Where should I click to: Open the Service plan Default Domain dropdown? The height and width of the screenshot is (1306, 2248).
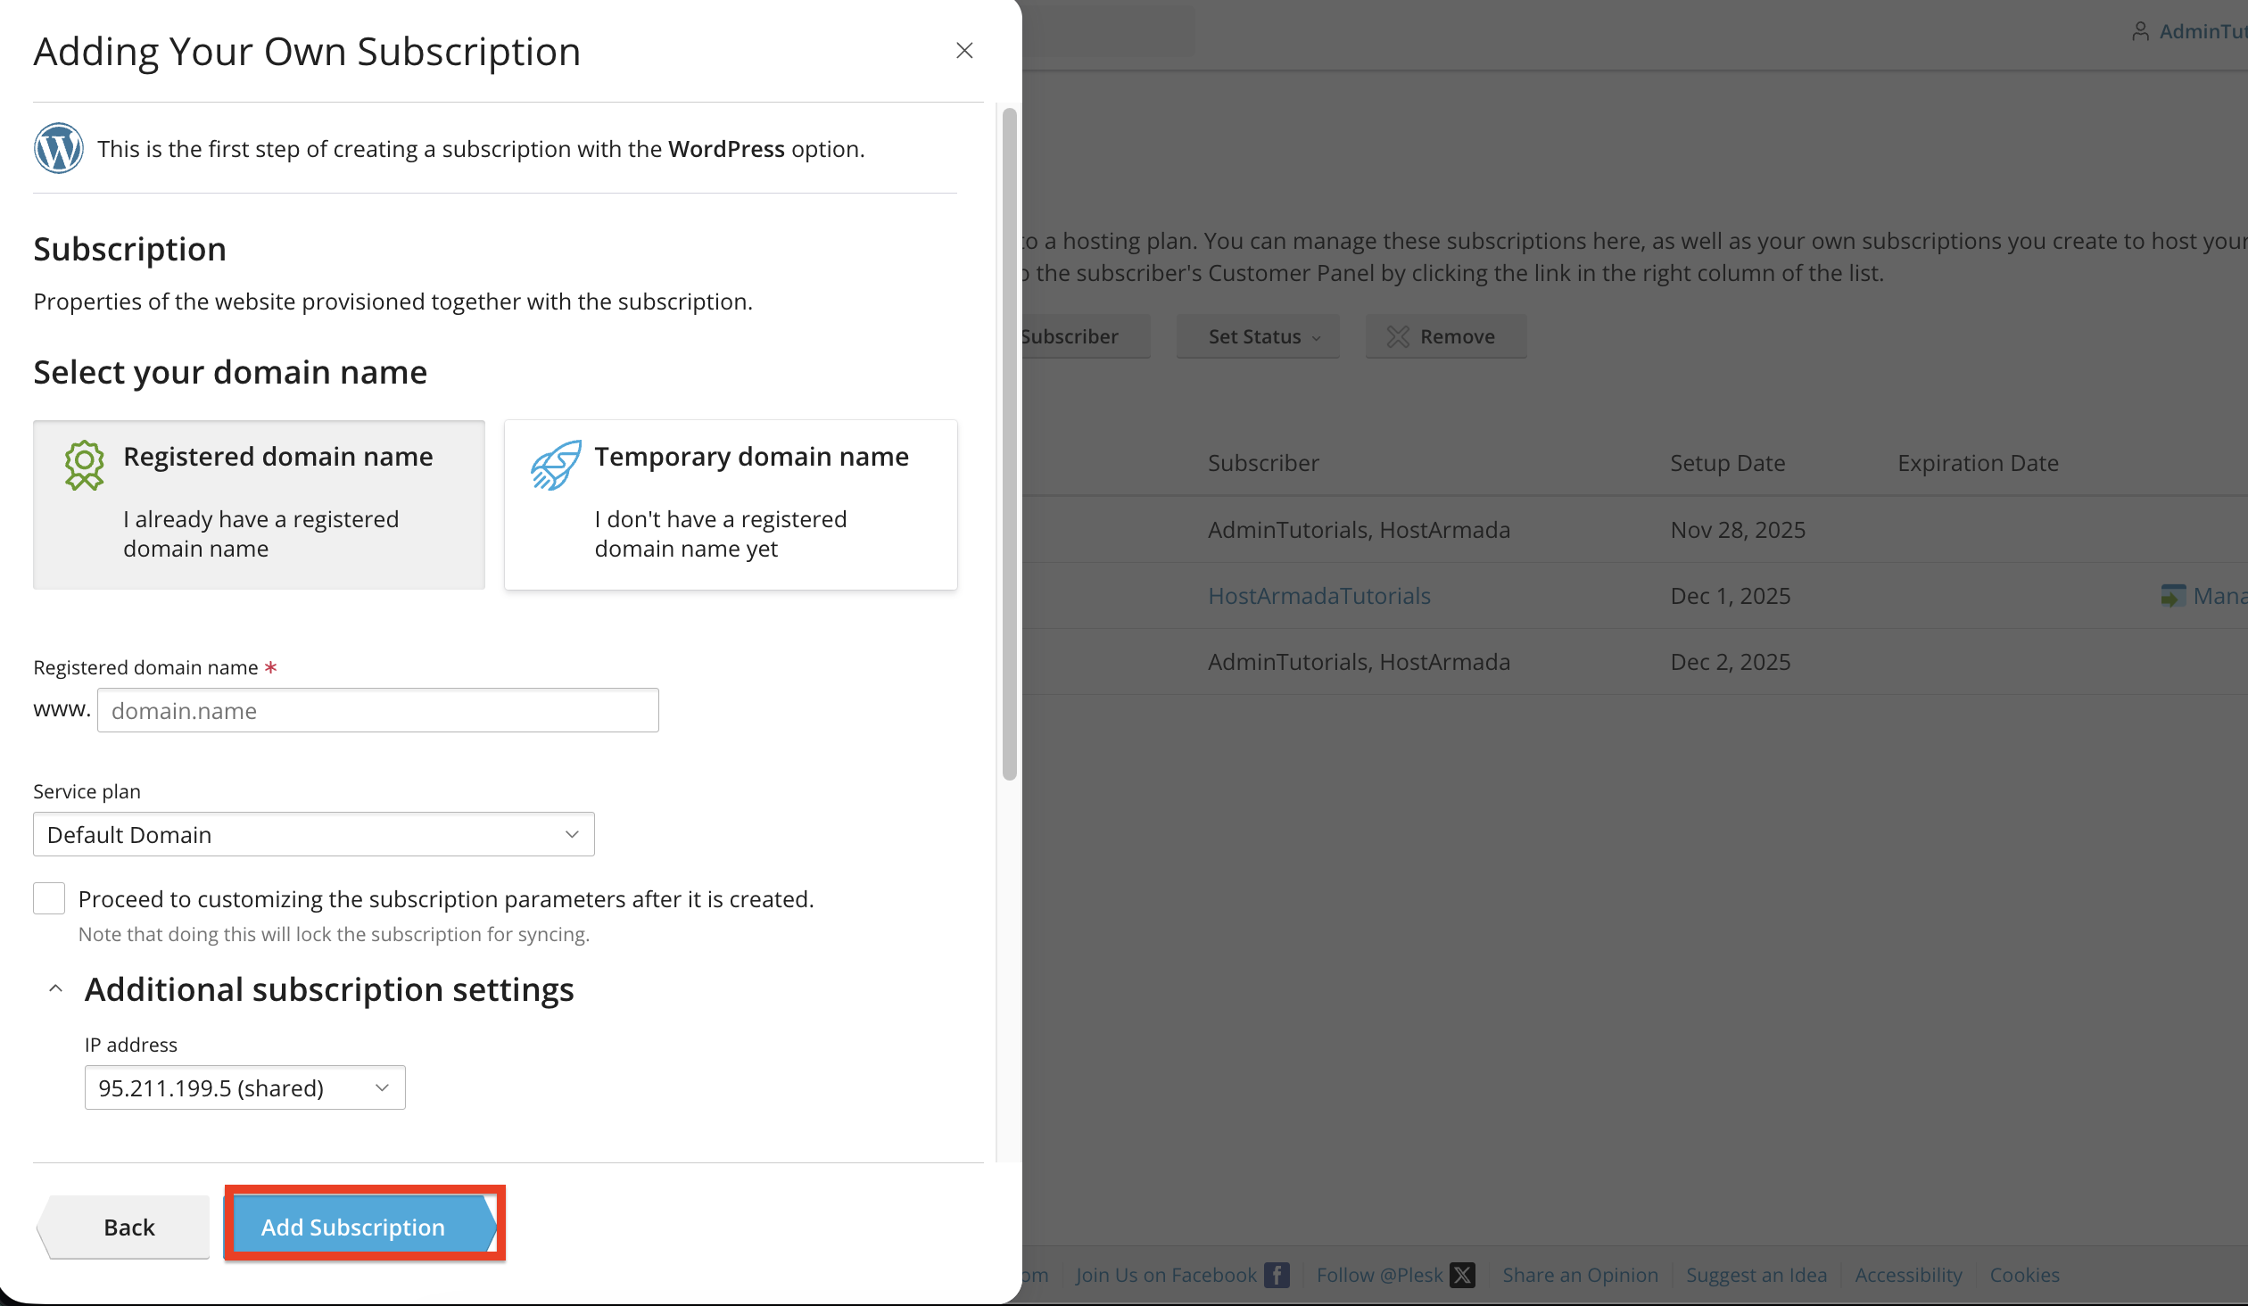pyautogui.click(x=314, y=834)
